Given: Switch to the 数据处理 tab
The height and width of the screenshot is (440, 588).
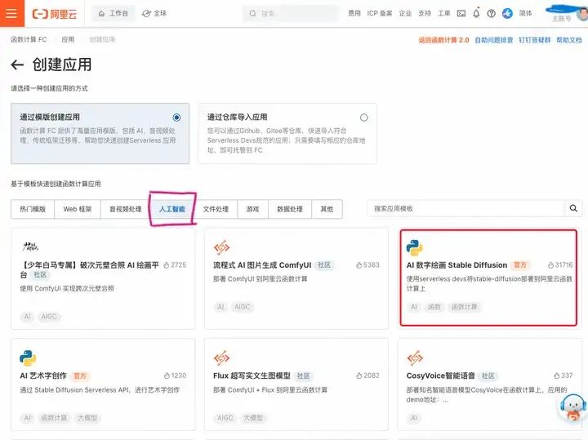Looking at the screenshot, I should pyautogui.click(x=290, y=209).
